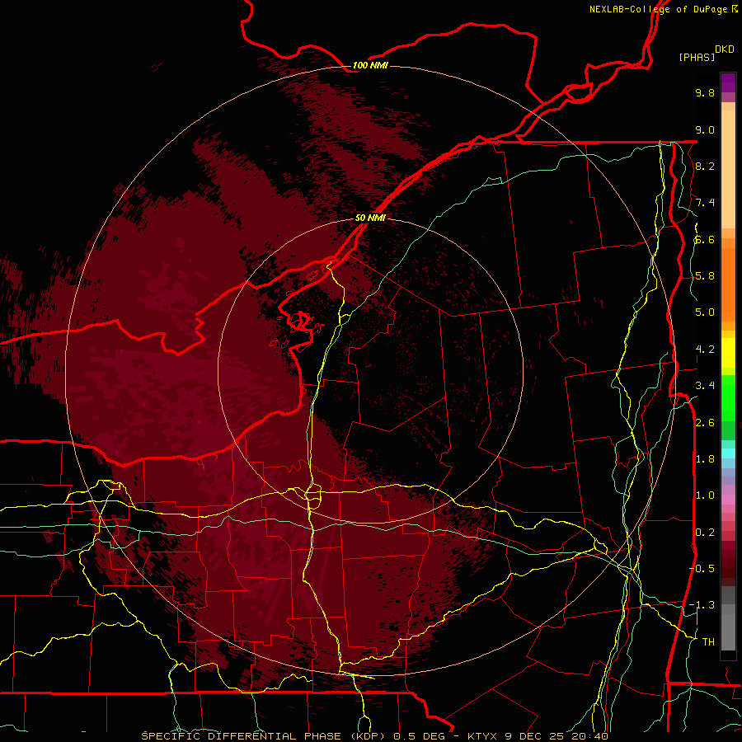Select the 7.4 value on the color scale
This screenshot has width=742, height=742.
point(705,203)
